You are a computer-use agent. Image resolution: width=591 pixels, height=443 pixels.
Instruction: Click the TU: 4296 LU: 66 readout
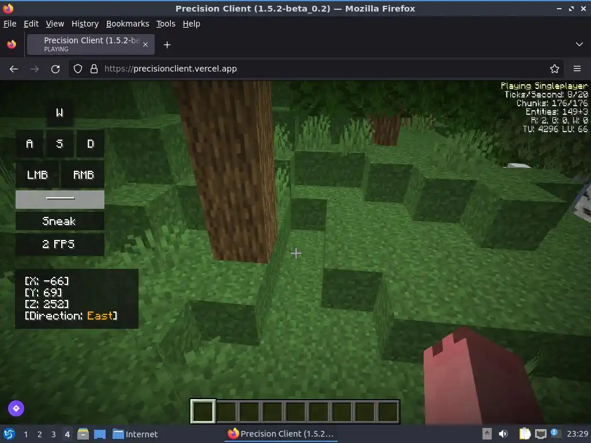pyautogui.click(x=555, y=129)
